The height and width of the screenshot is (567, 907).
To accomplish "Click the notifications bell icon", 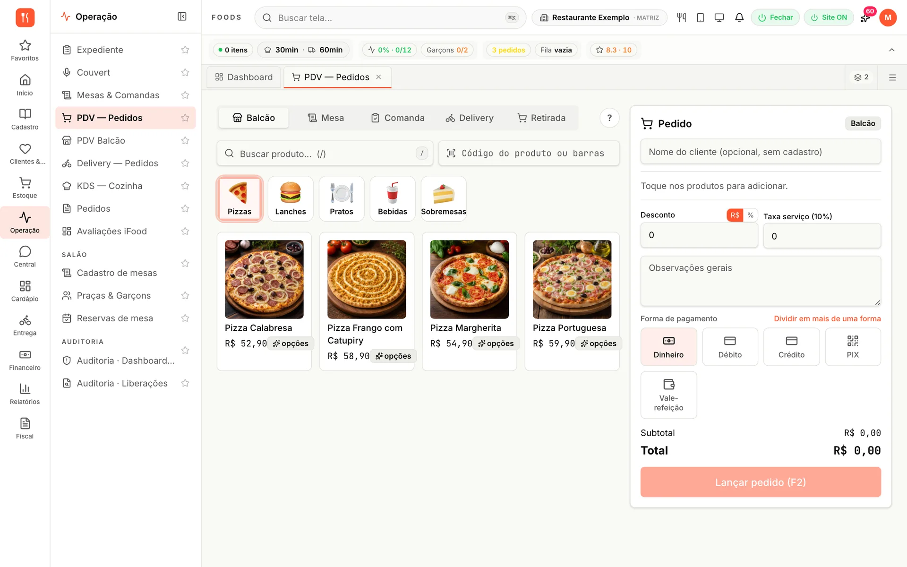I will coord(739,17).
